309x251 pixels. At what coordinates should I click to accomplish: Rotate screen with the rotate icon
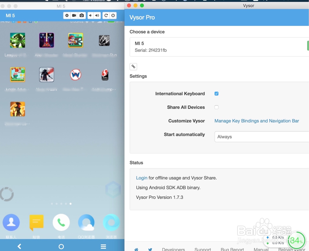(106, 15)
